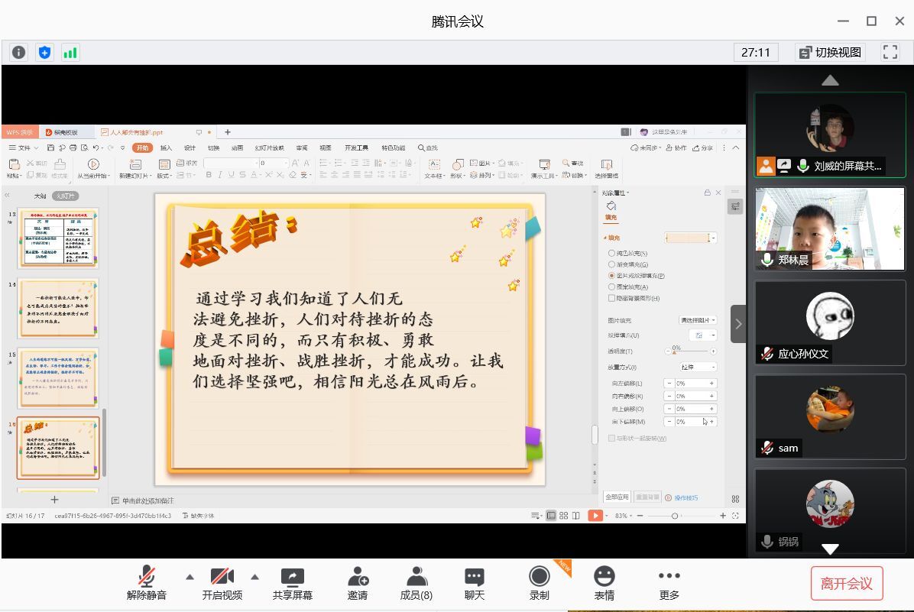Click the 解除静音 microphone icon
Image resolution: width=914 pixels, height=612 pixels.
pos(146,577)
